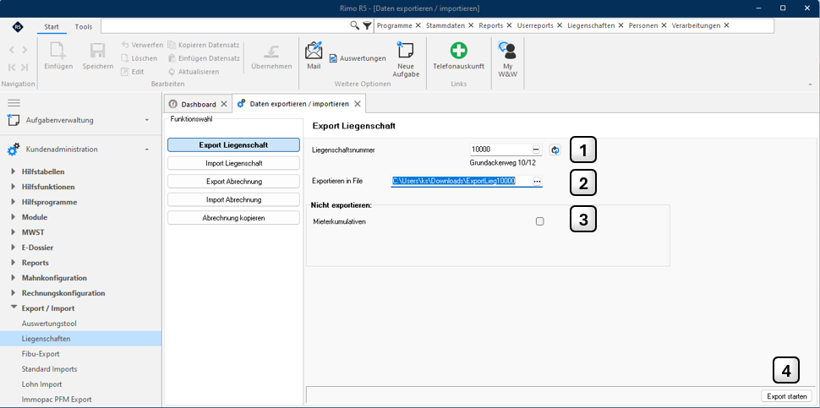Click the top search input box
This screenshot has height=408, width=820.
pos(225,25)
